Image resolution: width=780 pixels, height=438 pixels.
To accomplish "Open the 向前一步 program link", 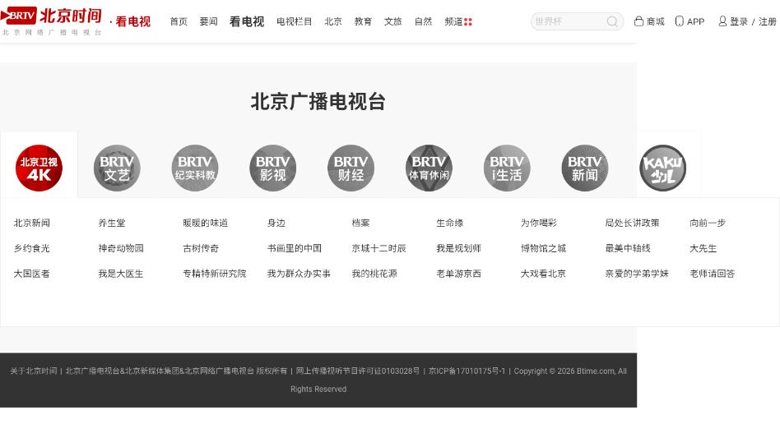I will [708, 223].
